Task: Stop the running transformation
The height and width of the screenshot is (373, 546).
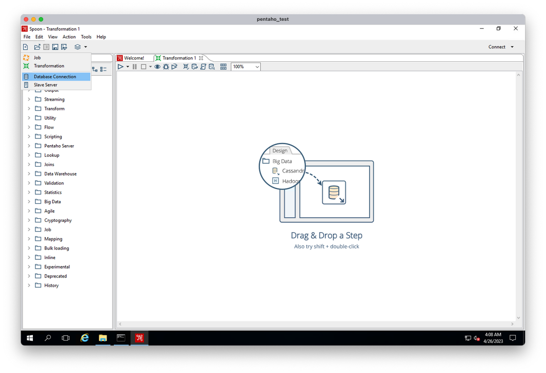Action: click(x=144, y=66)
